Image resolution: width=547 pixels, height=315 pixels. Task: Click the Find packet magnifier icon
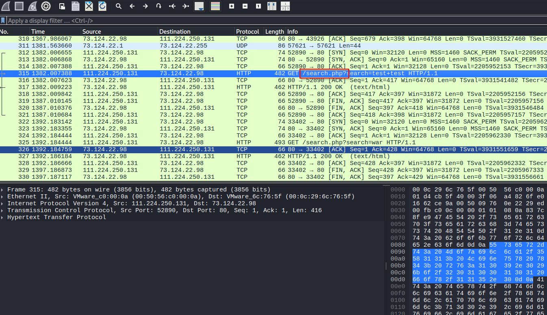point(119,6)
